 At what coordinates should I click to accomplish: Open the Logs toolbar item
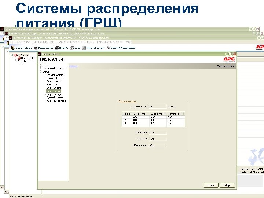pos(75,48)
